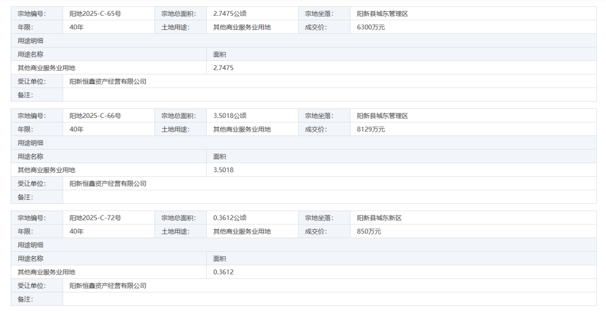Click the 2.7475 area detail cell
The height and width of the screenshot is (328, 606).
[223, 68]
